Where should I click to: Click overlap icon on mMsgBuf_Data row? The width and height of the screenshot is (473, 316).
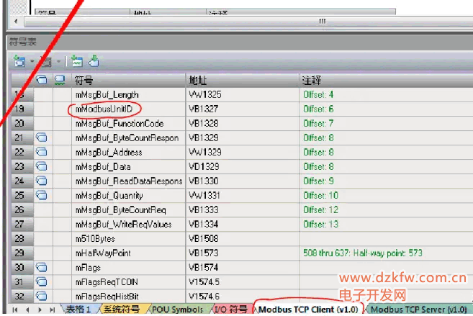click(42, 166)
